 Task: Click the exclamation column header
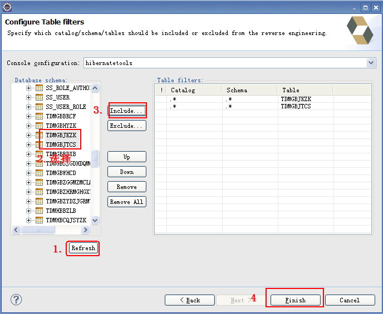161,90
